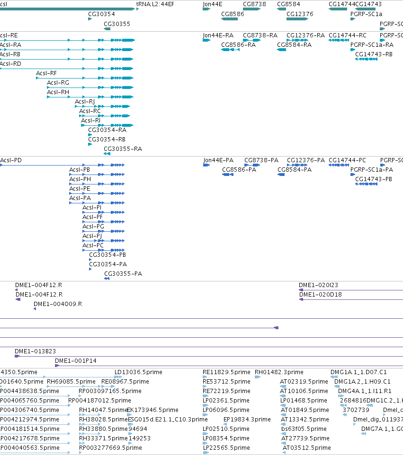Screen dimensions: 403x455
Task: Click the DME1-013B23 BAC label
Action: point(35,351)
